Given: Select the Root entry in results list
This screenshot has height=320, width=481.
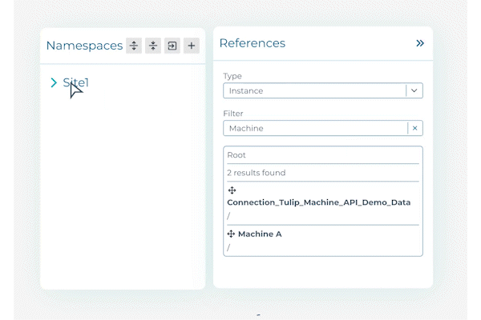Looking at the screenshot, I should [x=236, y=155].
